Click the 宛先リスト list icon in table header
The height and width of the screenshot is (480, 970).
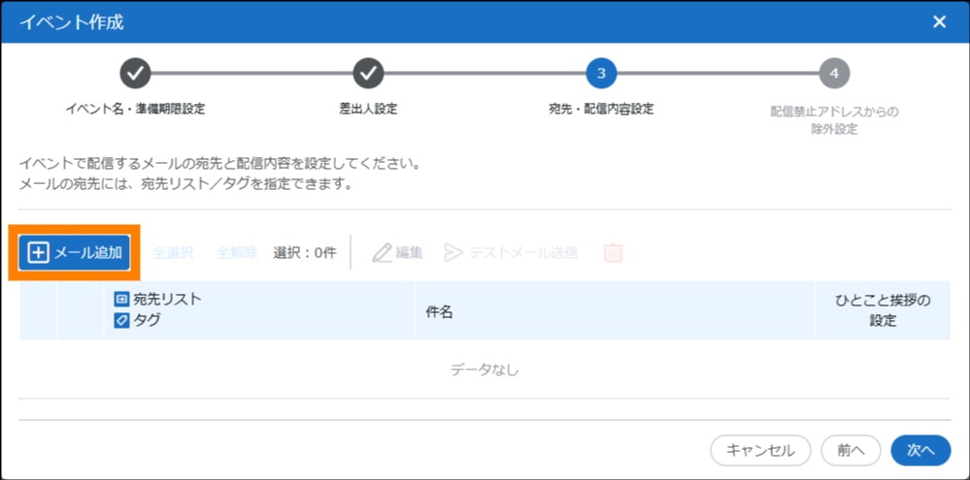pos(121,300)
